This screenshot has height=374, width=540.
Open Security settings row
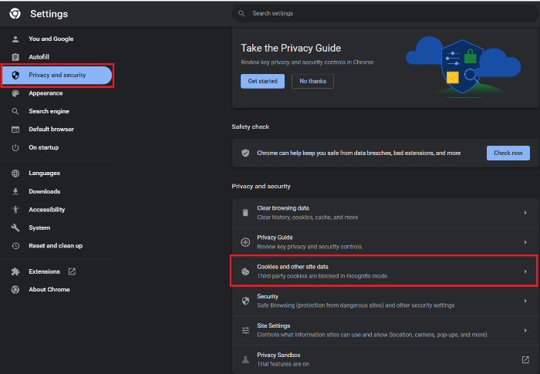point(385,301)
